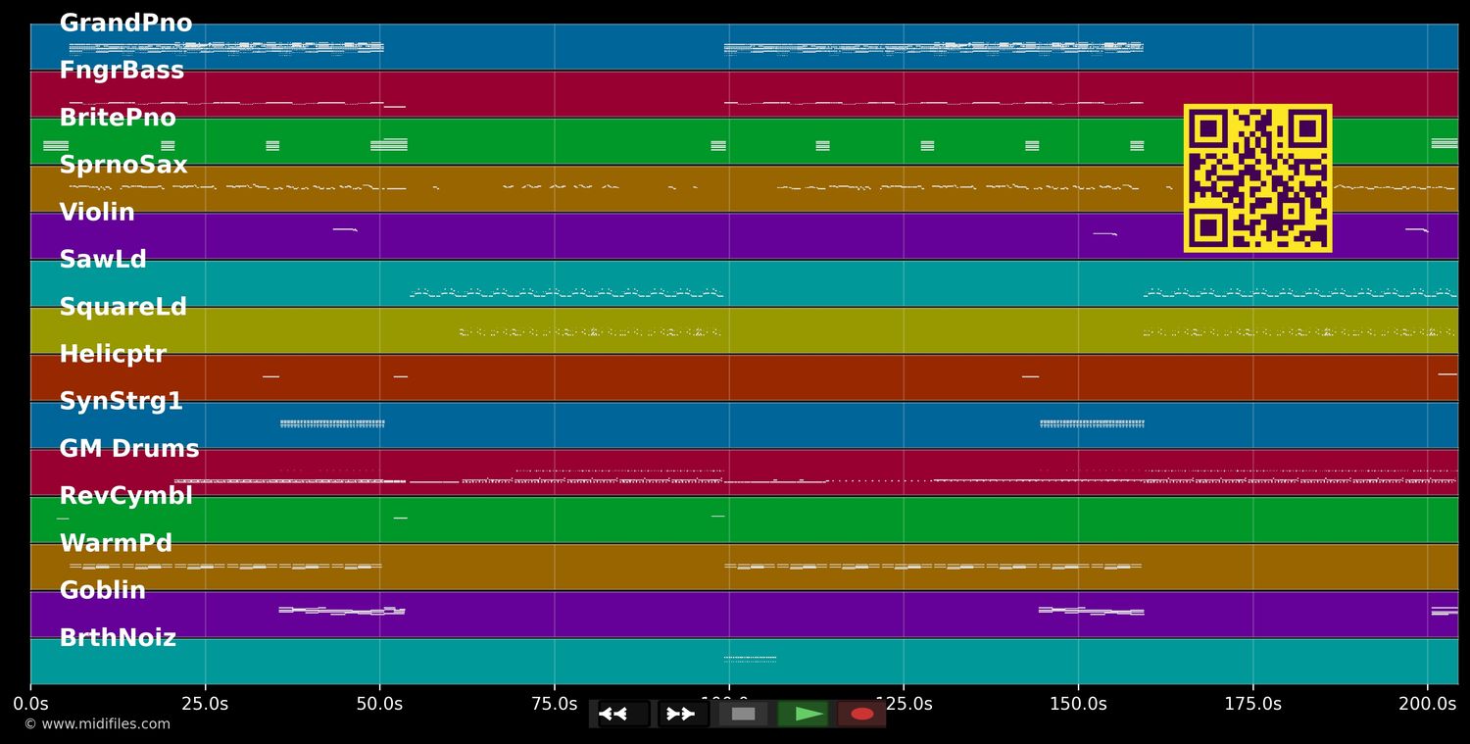Image resolution: width=1470 pixels, height=744 pixels.
Task: Select the Helicptr track label
Action: (x=113, y=355)
